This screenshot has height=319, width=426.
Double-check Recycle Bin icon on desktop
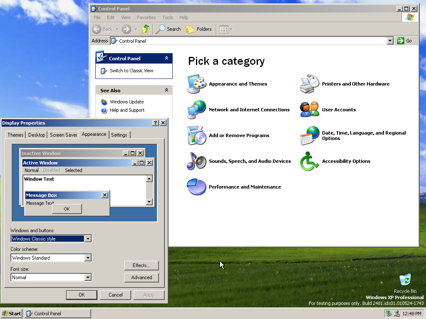(405, 280)
